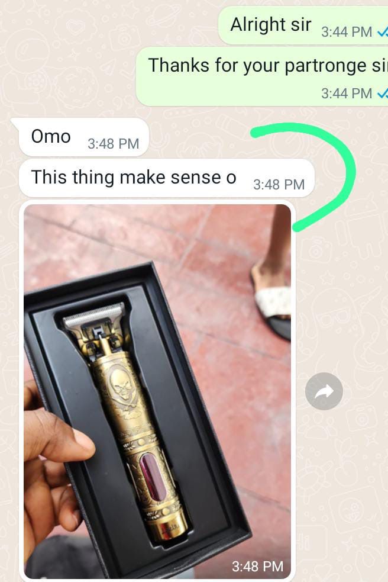Image resolution: width=388 pixels, height=582 pixels.
Task: Click the 3:48 PM timestamp on the photo
Action: pyautogui.click(x=257, y=567)
